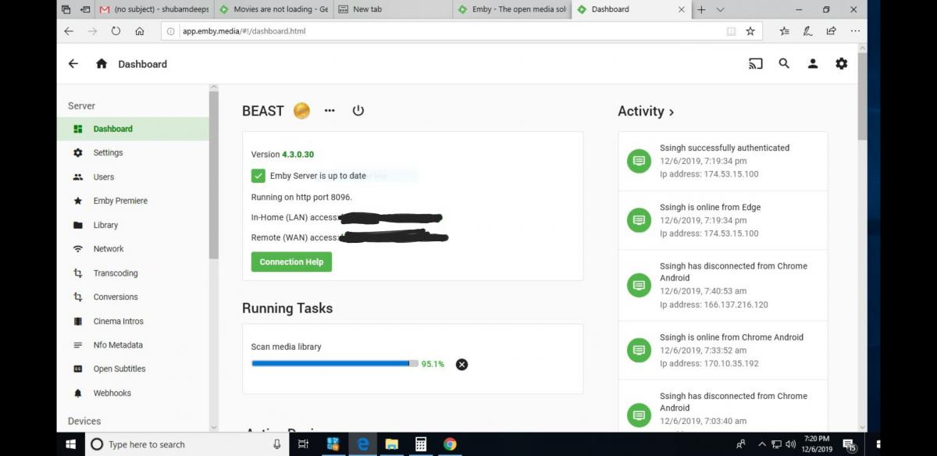Open Nfo Metadata sidebar item
Screen dimensions: 937x456
[x=133, y=345]
